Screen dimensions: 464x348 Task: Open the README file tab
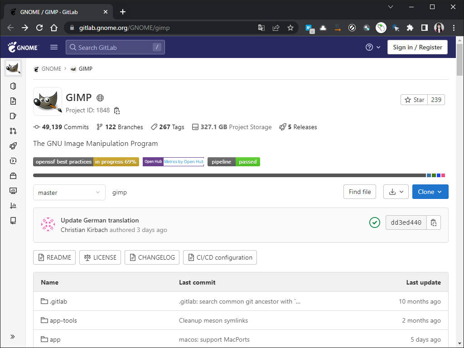54,257
